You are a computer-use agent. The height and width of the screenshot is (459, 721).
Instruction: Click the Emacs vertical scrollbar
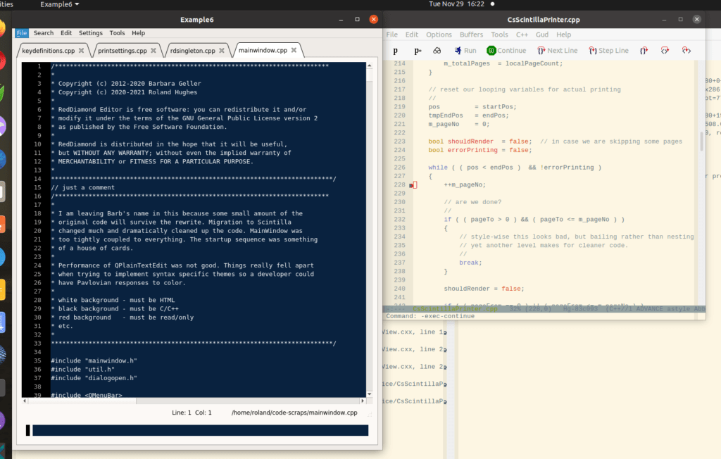tap(701, 141)
